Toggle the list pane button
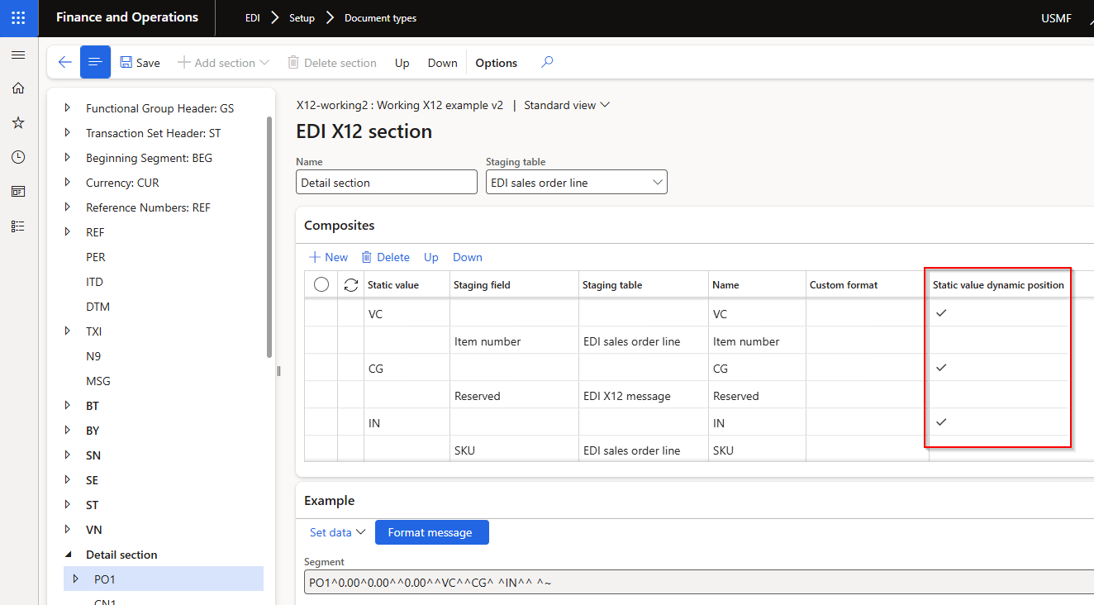The width and height of the screenshot is (1094, 605). point(95,62)
